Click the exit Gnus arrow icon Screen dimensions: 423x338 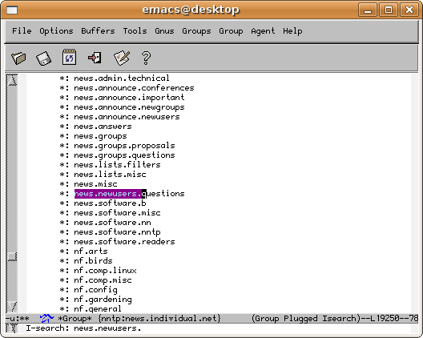95,58
